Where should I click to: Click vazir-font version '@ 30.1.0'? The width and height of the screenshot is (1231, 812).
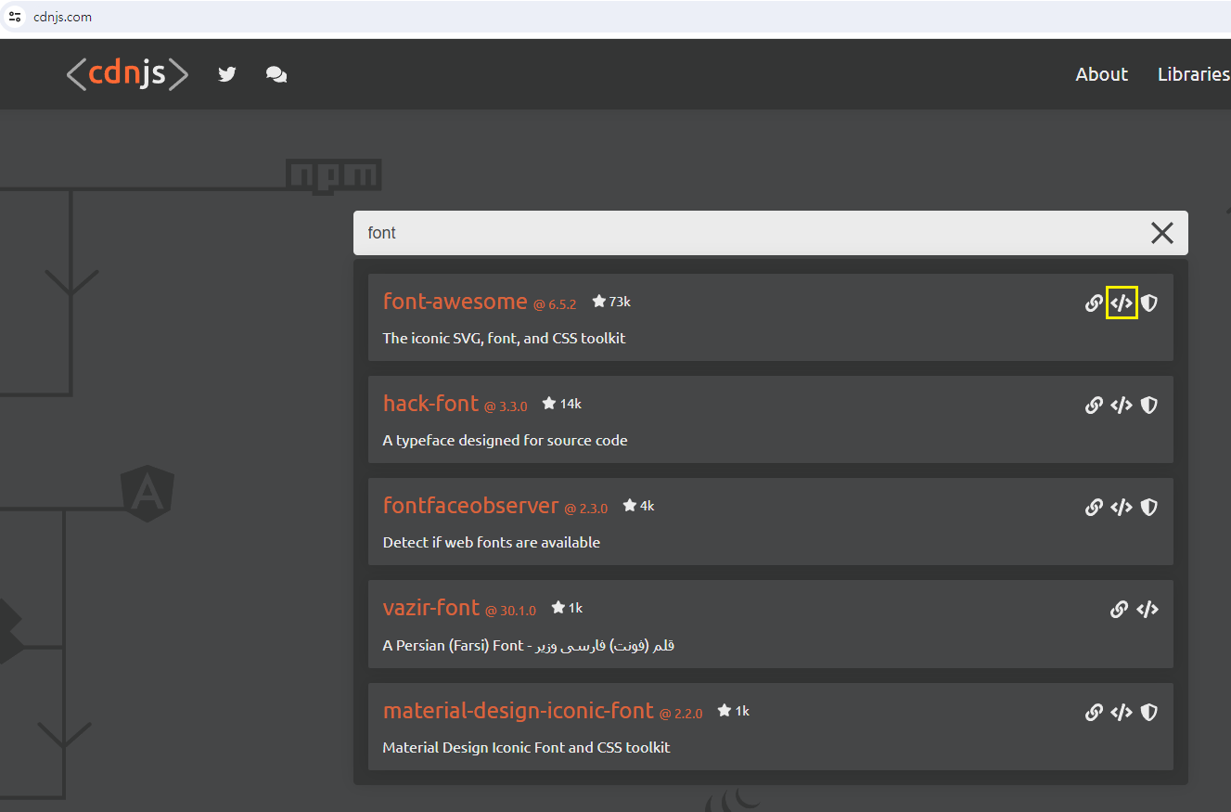[511, 611]
